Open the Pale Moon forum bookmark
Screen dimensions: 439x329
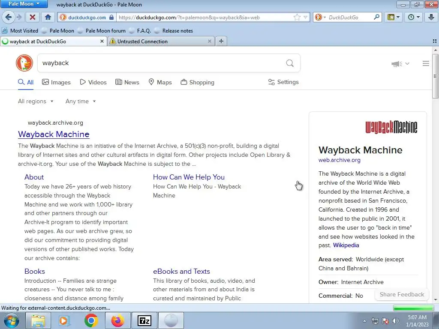102,31
